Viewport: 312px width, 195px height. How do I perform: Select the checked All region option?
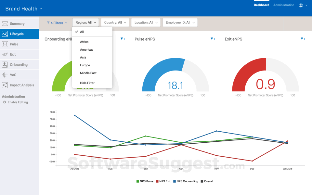pos(82,32)
